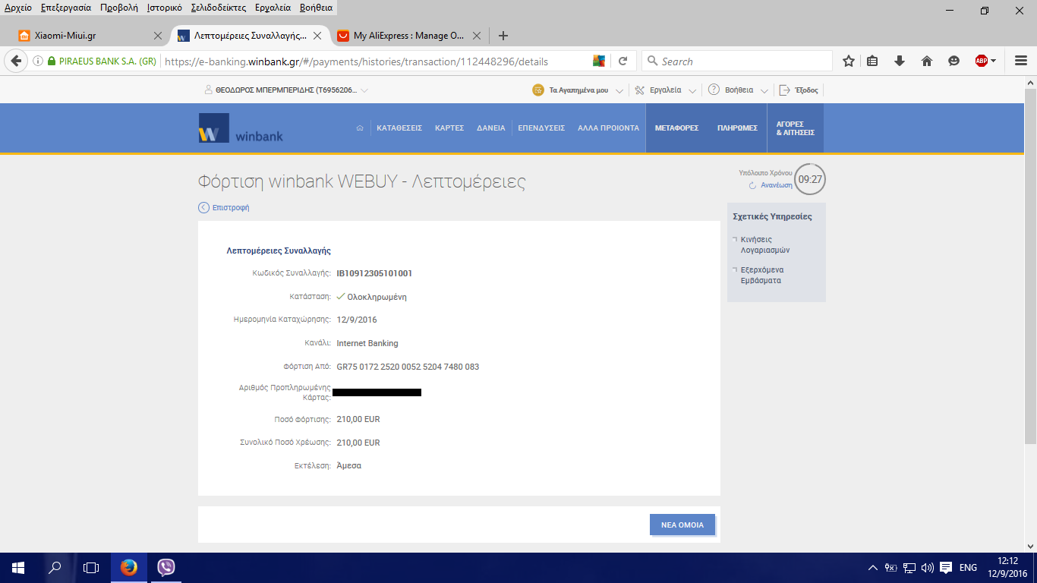
Task: Show hidden system tray icons
Action: (x=873, y=567)
